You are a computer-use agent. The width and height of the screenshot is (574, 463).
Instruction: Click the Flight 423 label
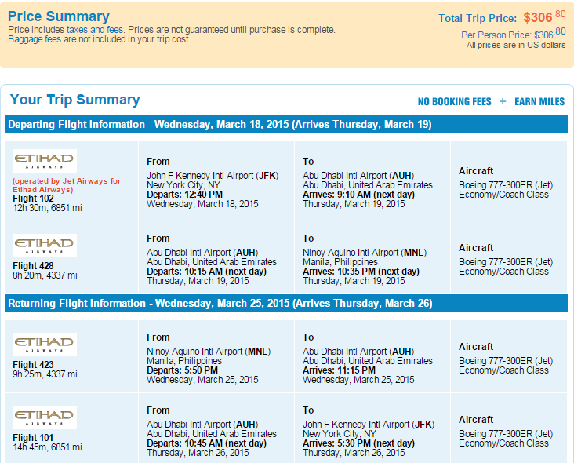click(x=33, y=365)
